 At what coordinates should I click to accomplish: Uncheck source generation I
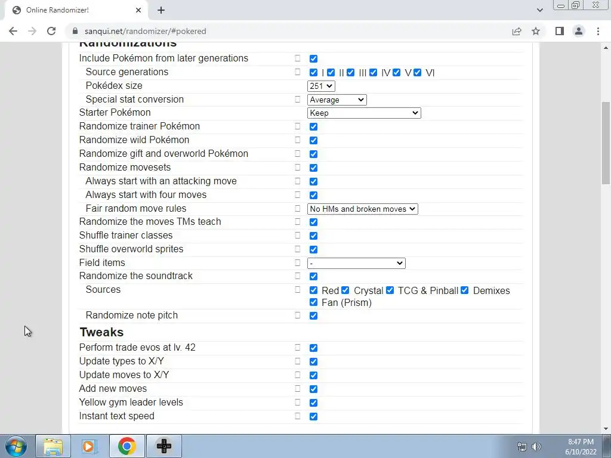(313, 72)
